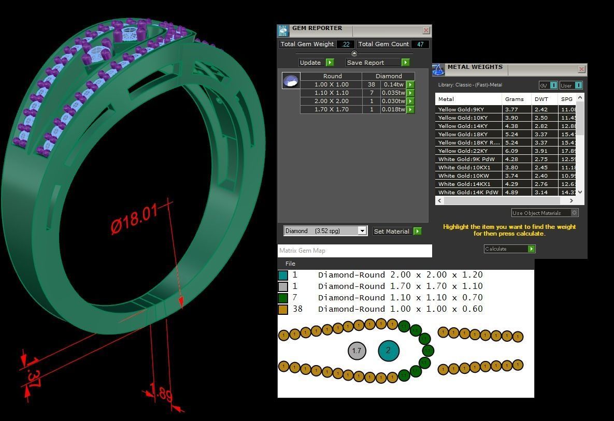The height and width of the screenshot is (421, 614).
Task: Click the Calculate button
Action: point(509,249)
